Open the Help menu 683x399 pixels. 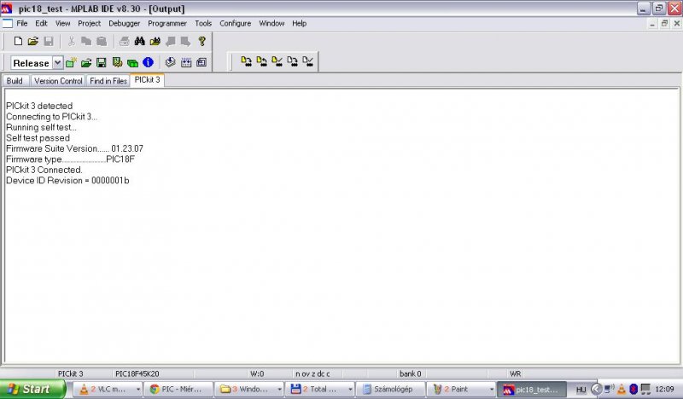click(x=300, y=24)
